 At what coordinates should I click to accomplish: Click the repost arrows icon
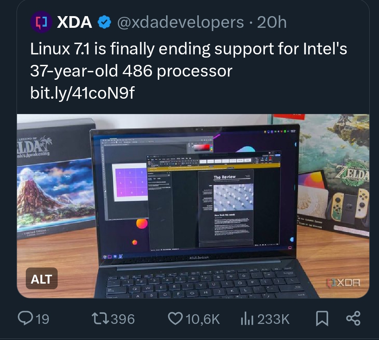coord(100,319)
